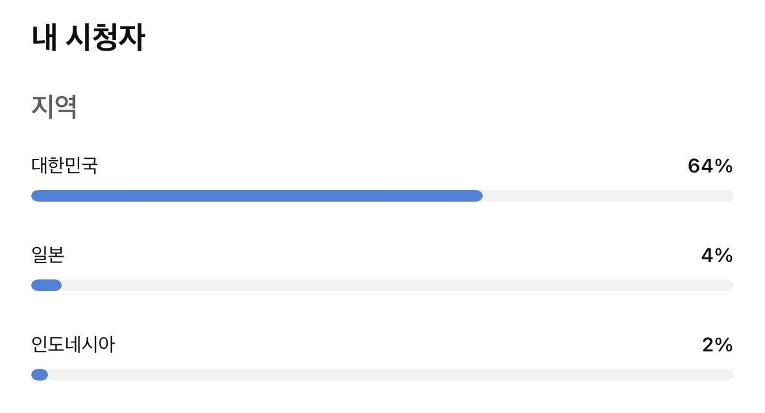Open the 인도네시아 region label
This screenshot has height=413, width=765.
pyautogui.click(x=73, y=345)
